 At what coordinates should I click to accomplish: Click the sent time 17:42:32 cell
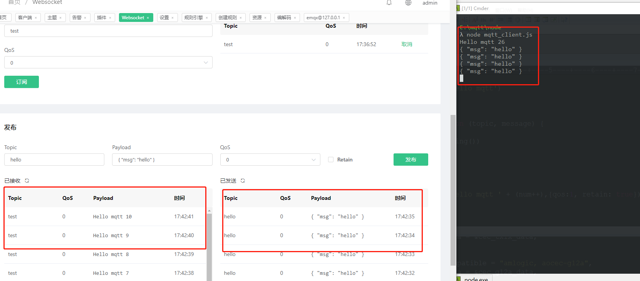tap(405, 273)
